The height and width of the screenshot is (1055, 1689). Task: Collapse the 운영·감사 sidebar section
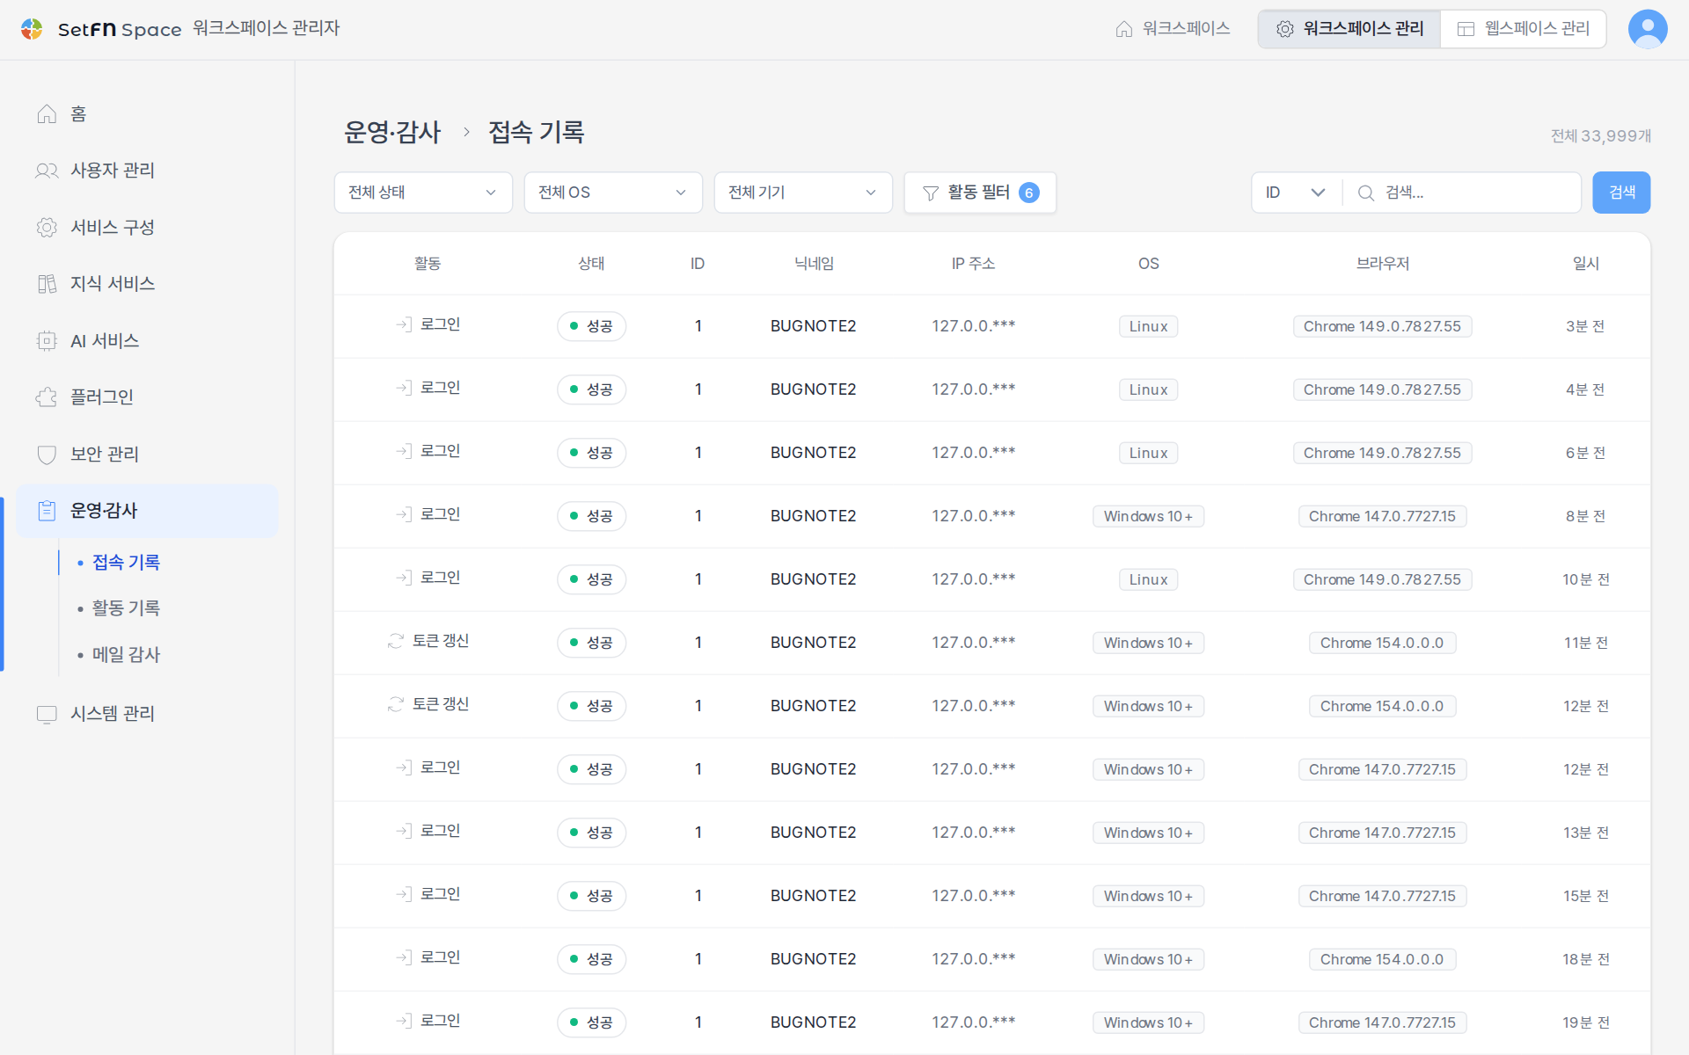[147, 511]
